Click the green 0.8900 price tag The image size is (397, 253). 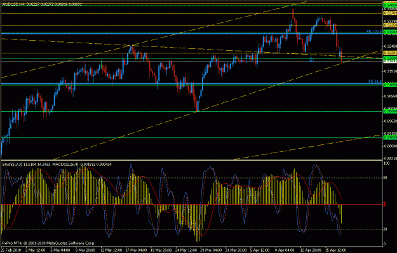coord(390,137)
